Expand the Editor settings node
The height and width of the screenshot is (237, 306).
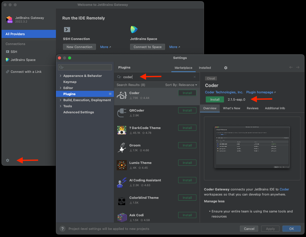click(x=60, y=88)
